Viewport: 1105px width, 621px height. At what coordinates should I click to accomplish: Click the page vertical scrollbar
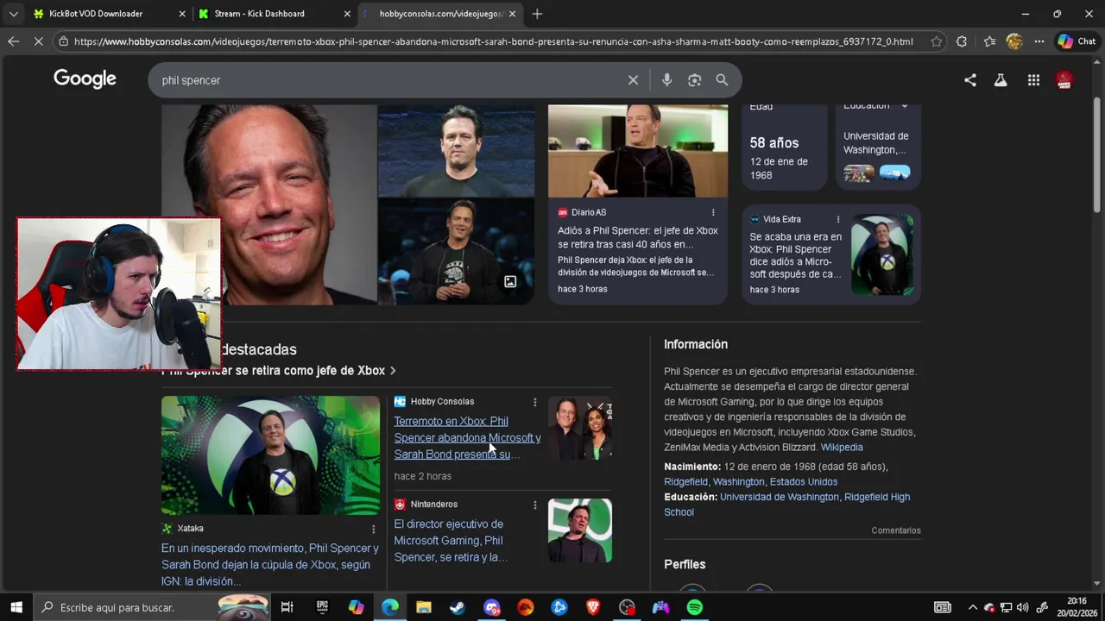pyautogui.click(x=1097, y=155)
